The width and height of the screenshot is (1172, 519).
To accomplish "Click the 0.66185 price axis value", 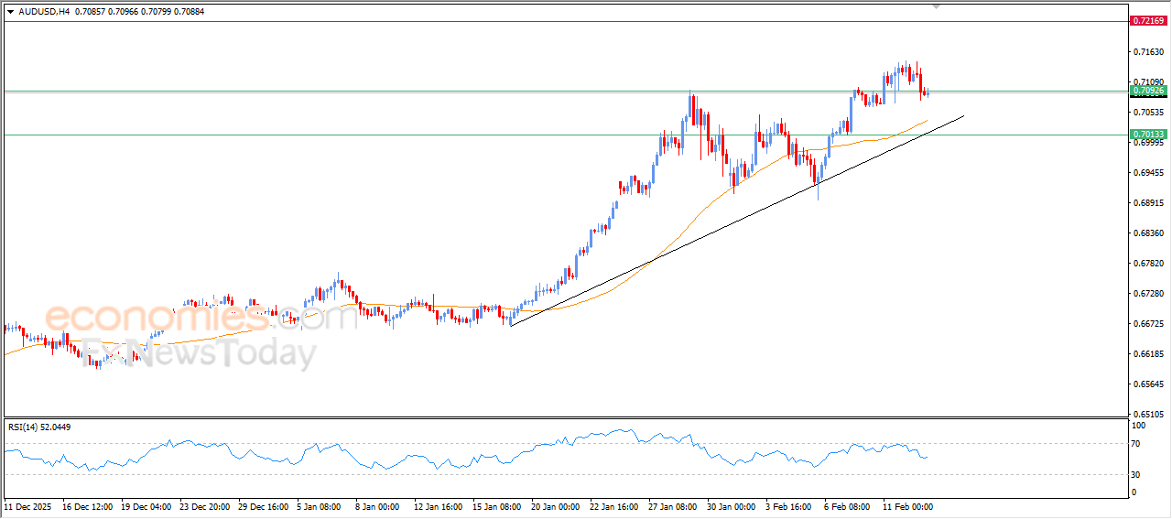I will (1148, 354).
